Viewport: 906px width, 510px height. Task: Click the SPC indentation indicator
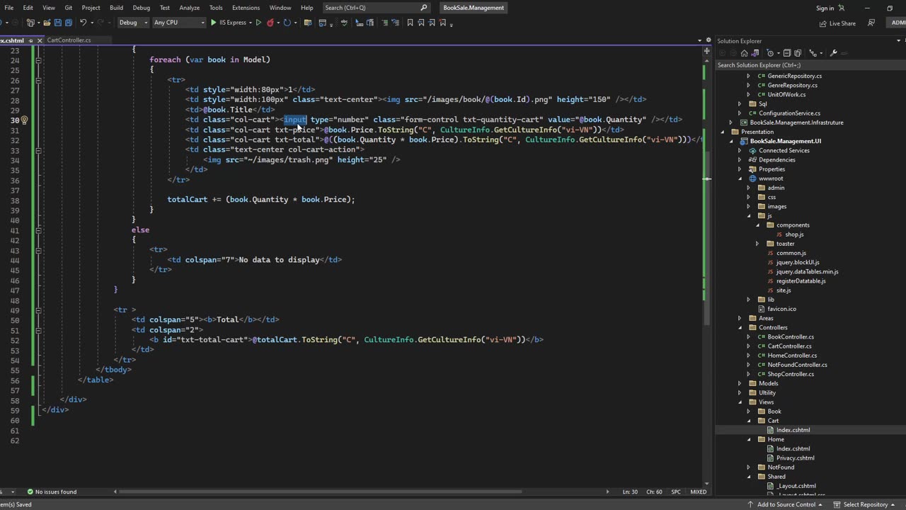[x=676, y=492]
